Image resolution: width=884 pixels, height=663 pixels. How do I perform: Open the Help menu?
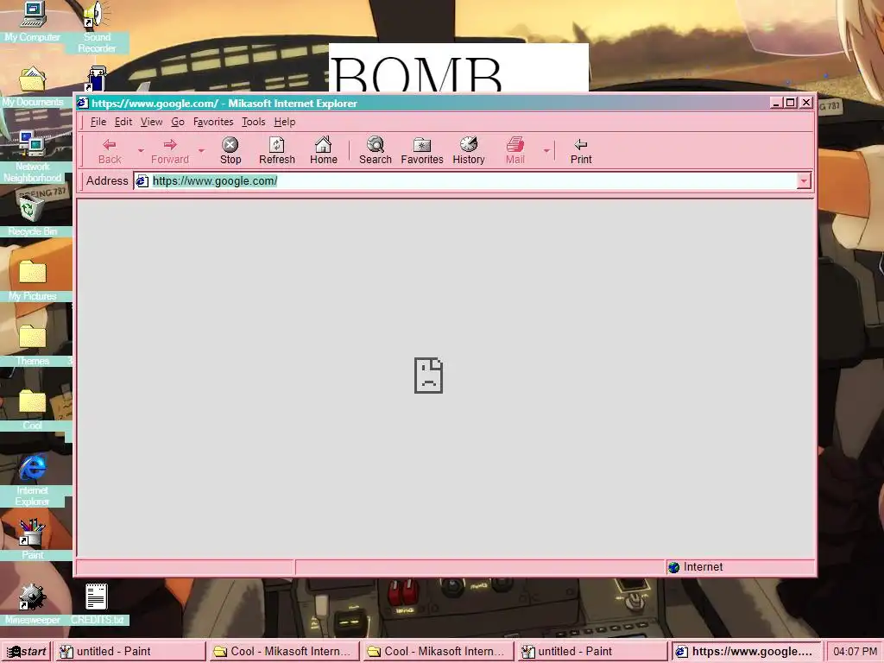[285, 122]
